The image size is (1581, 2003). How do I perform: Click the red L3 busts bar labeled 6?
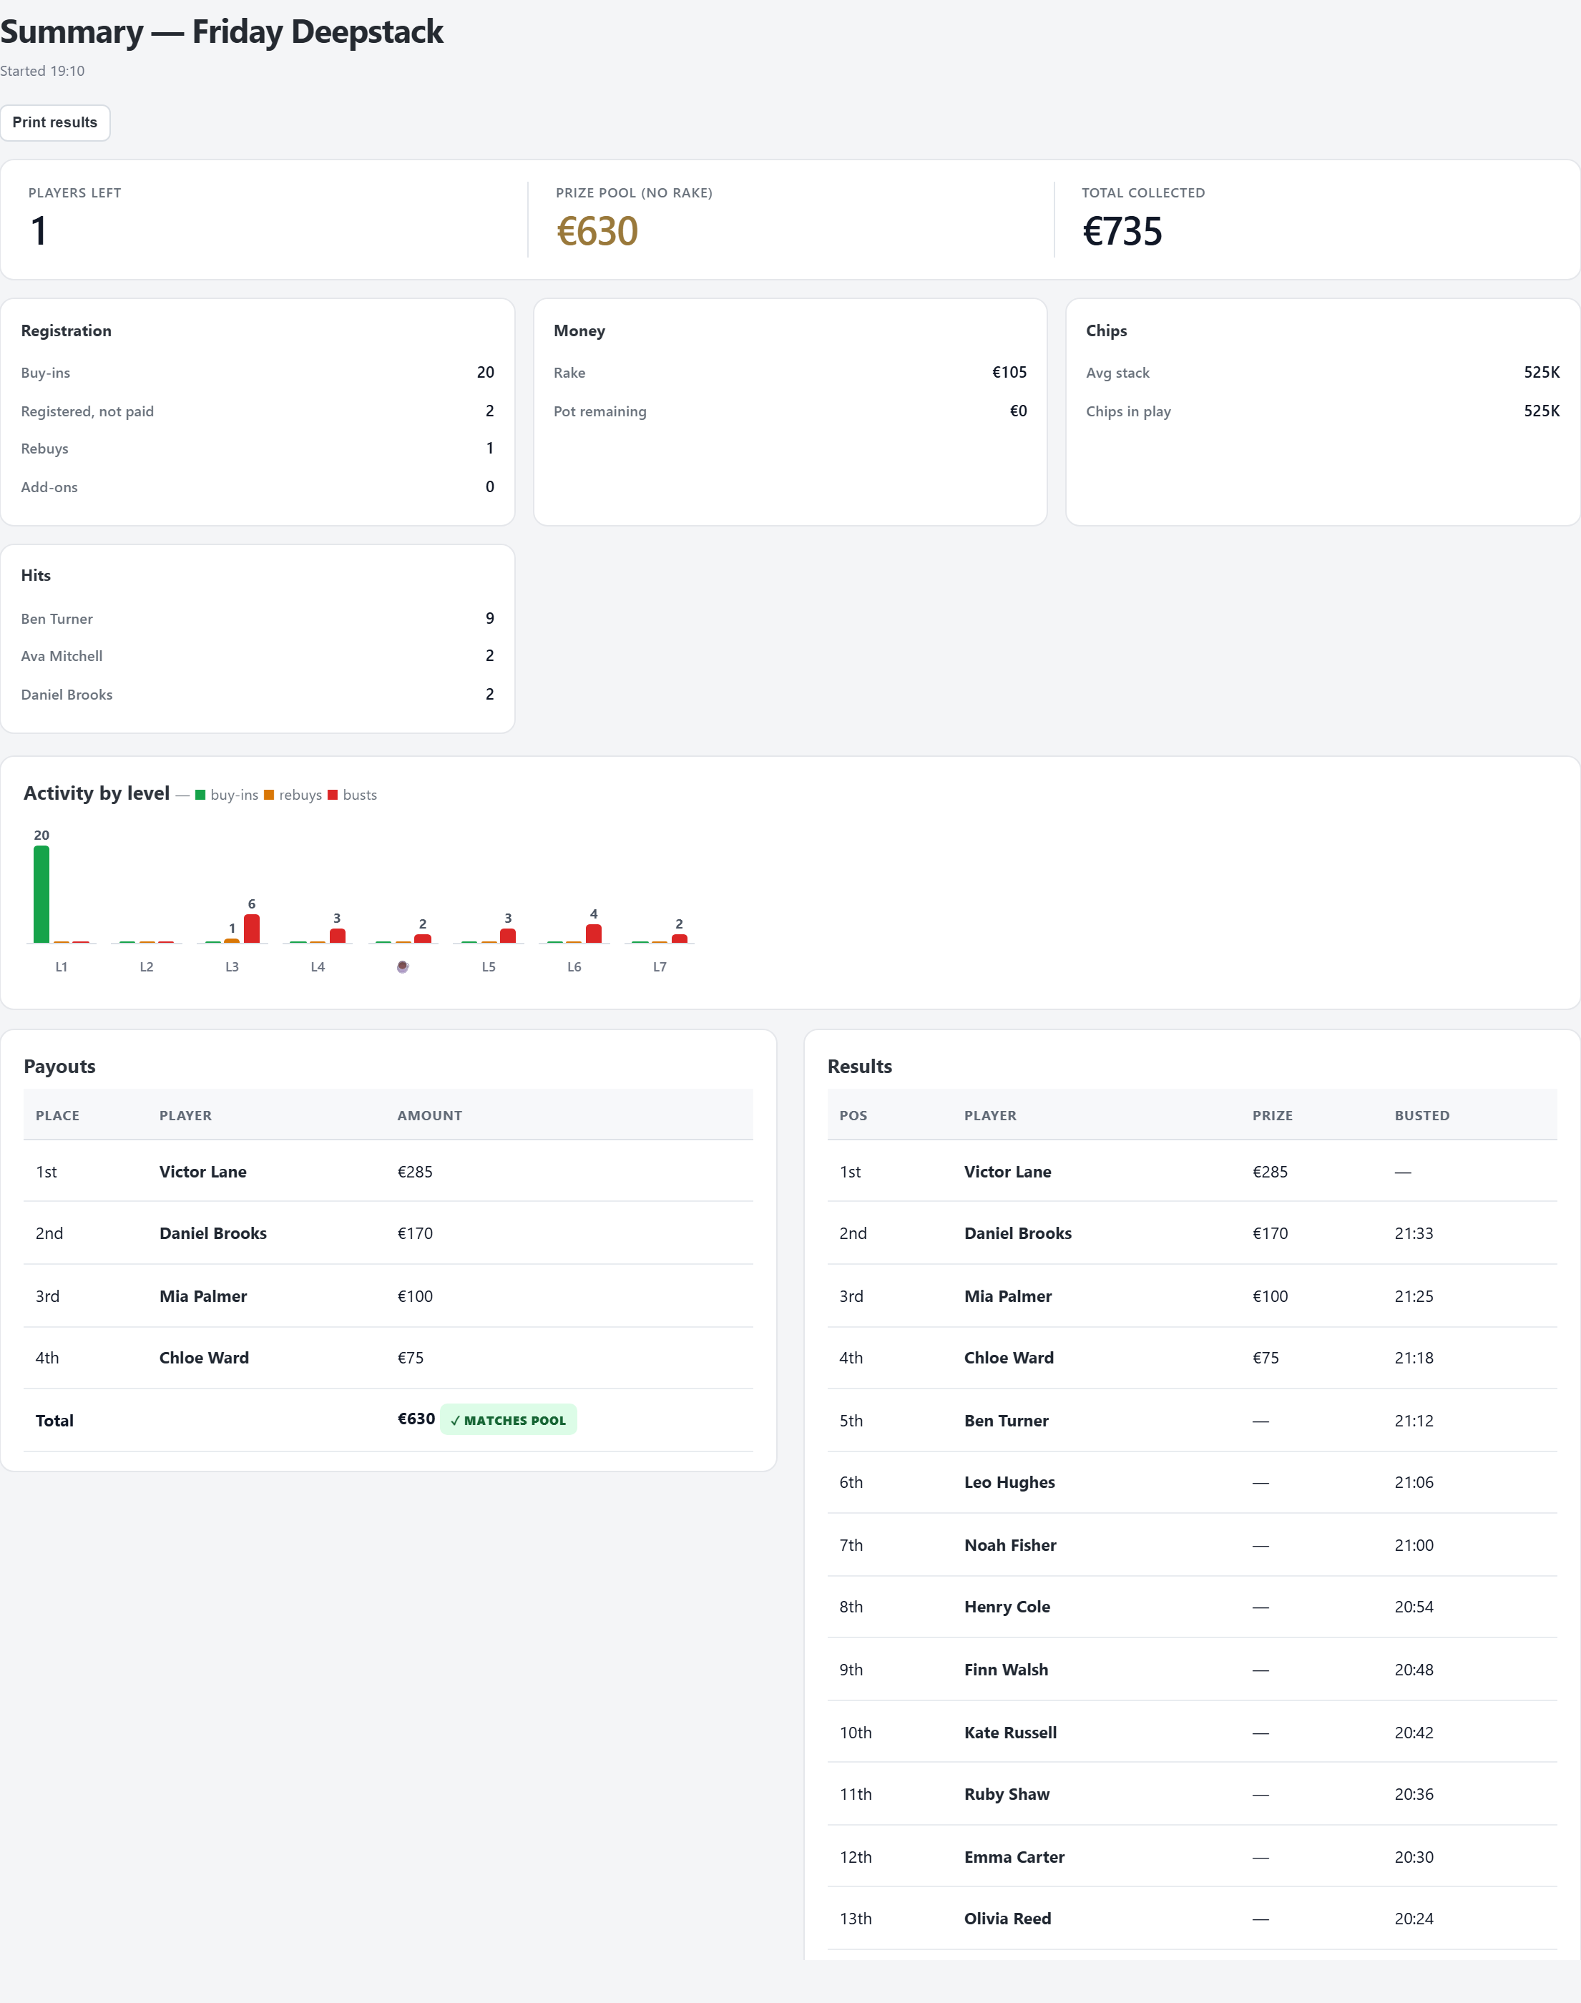click(x=252, y=929)
